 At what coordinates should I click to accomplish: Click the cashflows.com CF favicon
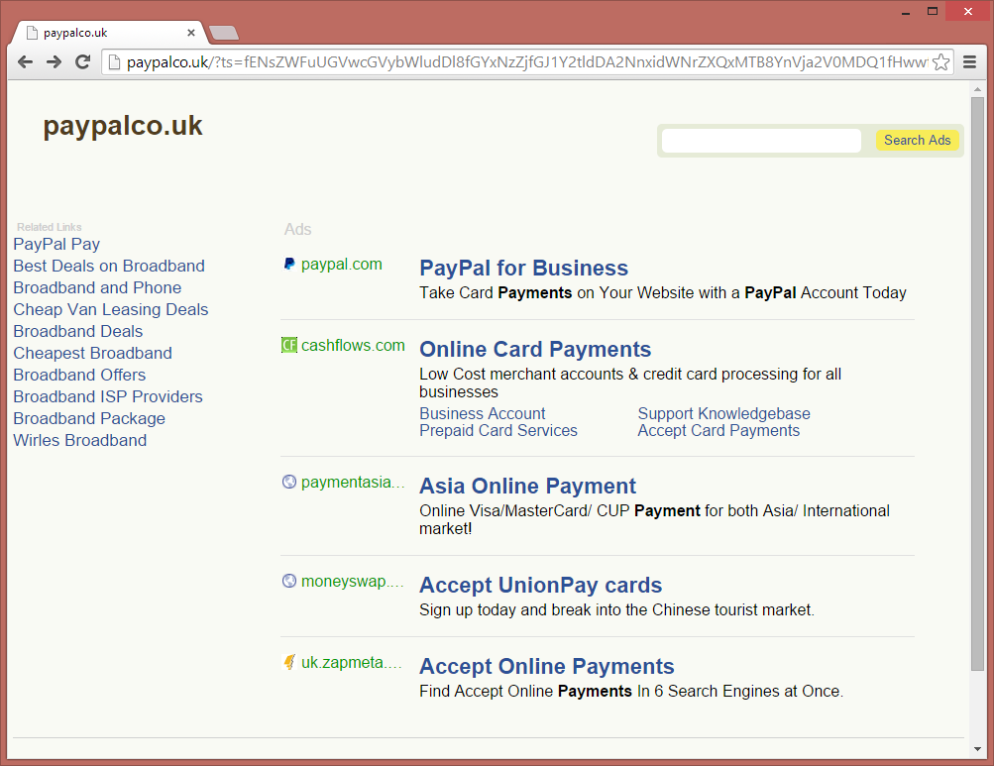point(289,345)
